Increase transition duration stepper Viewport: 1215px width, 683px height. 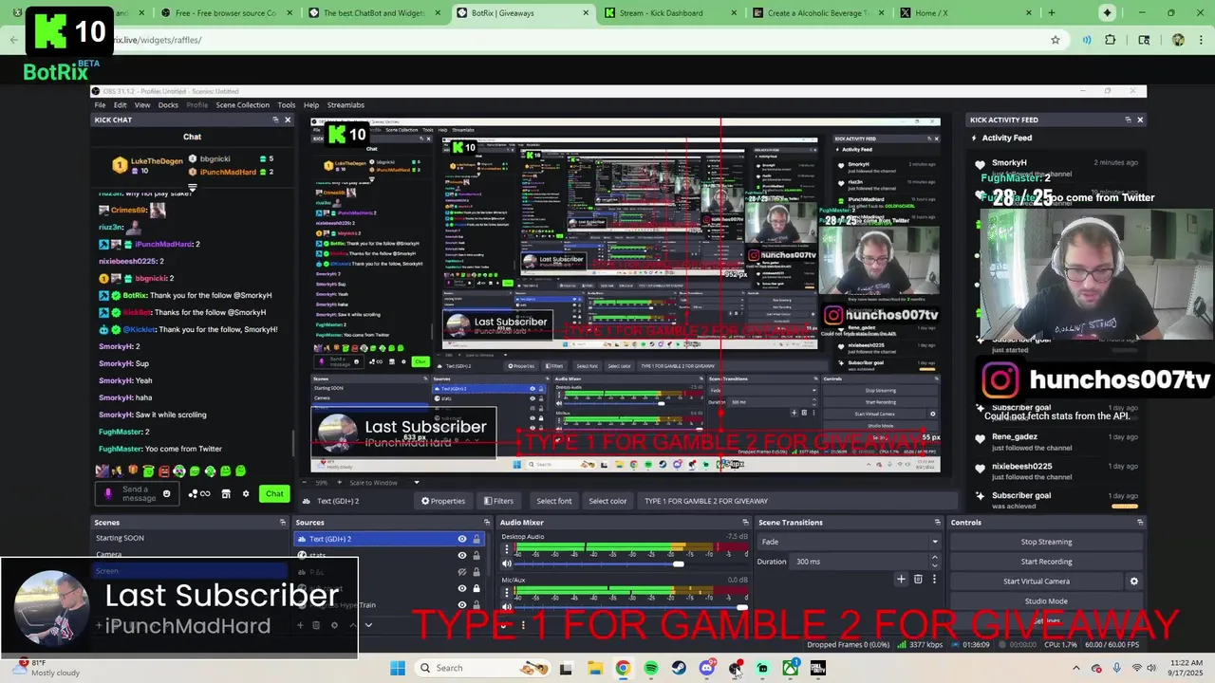pos(934,557)
